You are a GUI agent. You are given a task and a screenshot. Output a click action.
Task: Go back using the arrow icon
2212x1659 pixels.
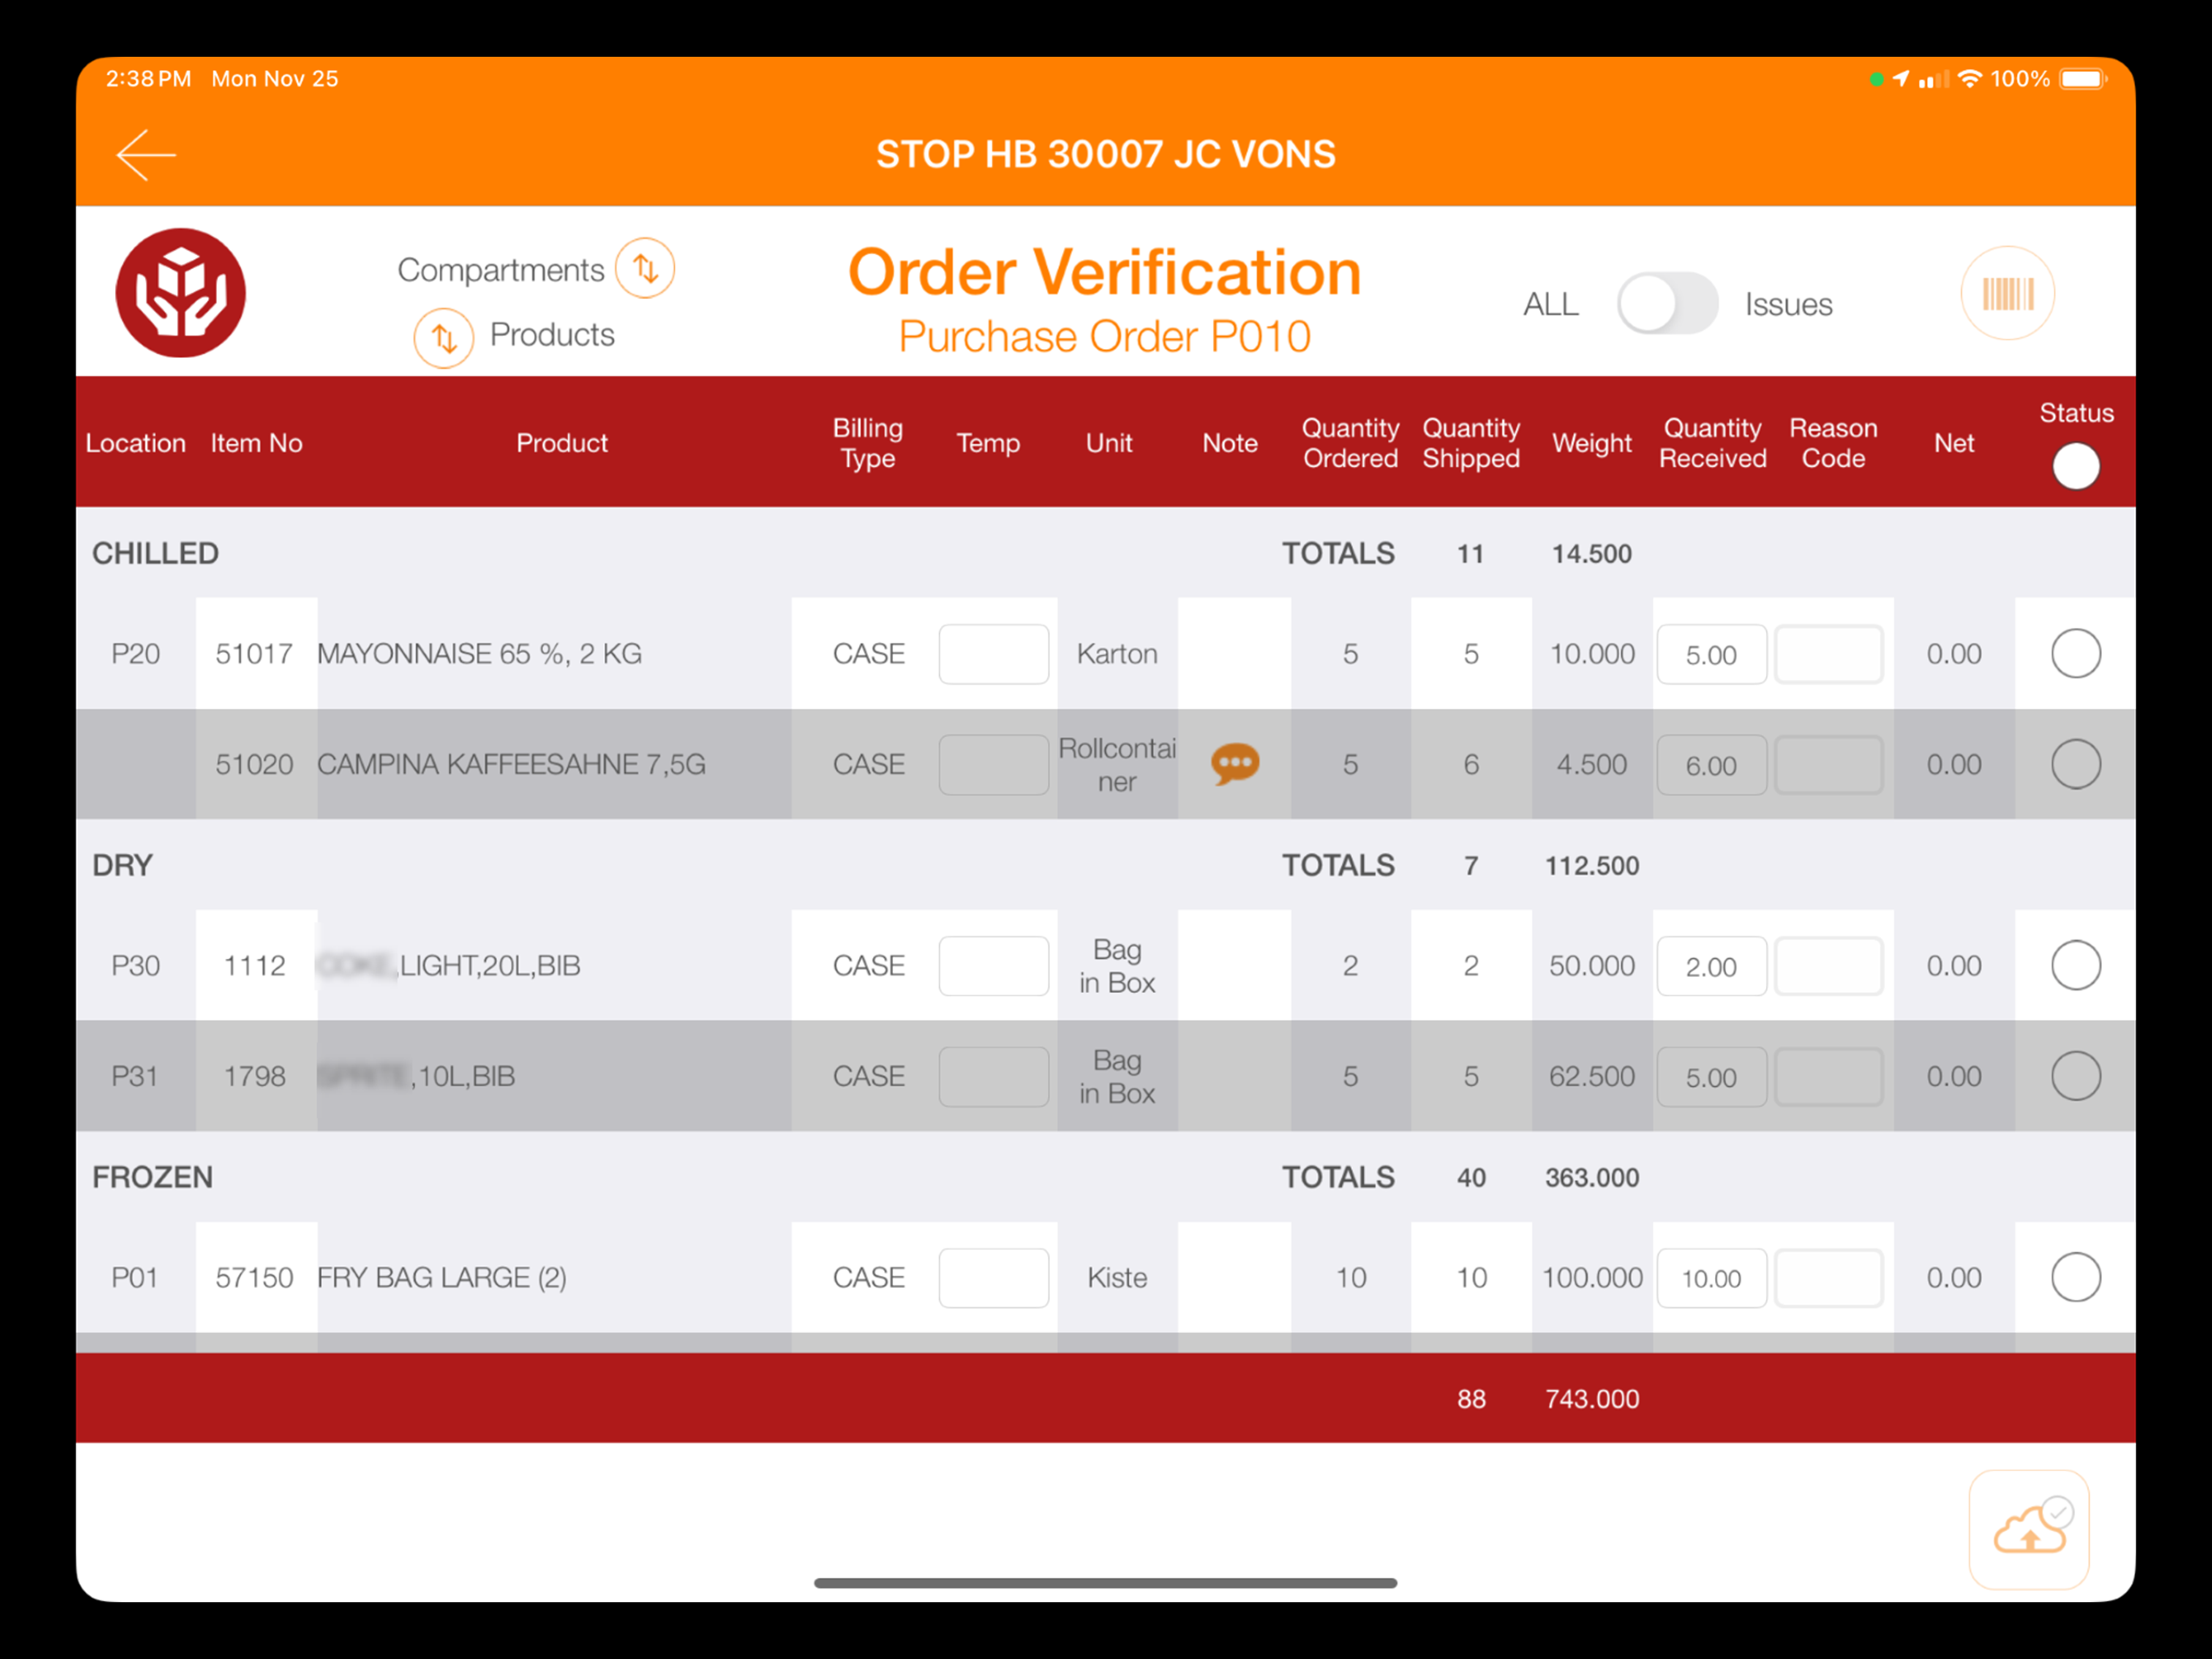(146, 155)
